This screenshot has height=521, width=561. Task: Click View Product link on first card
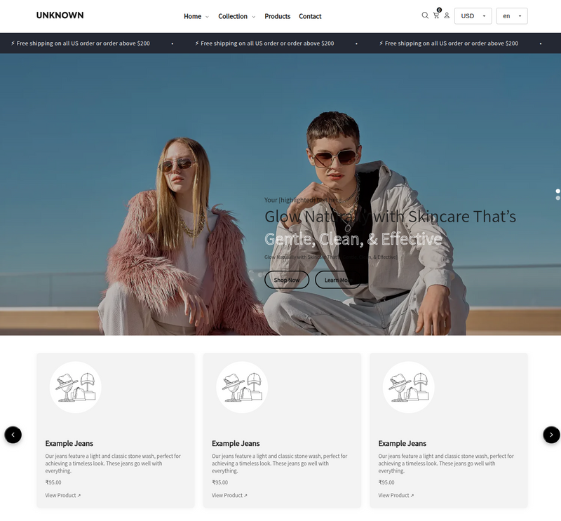click(63, 495)
